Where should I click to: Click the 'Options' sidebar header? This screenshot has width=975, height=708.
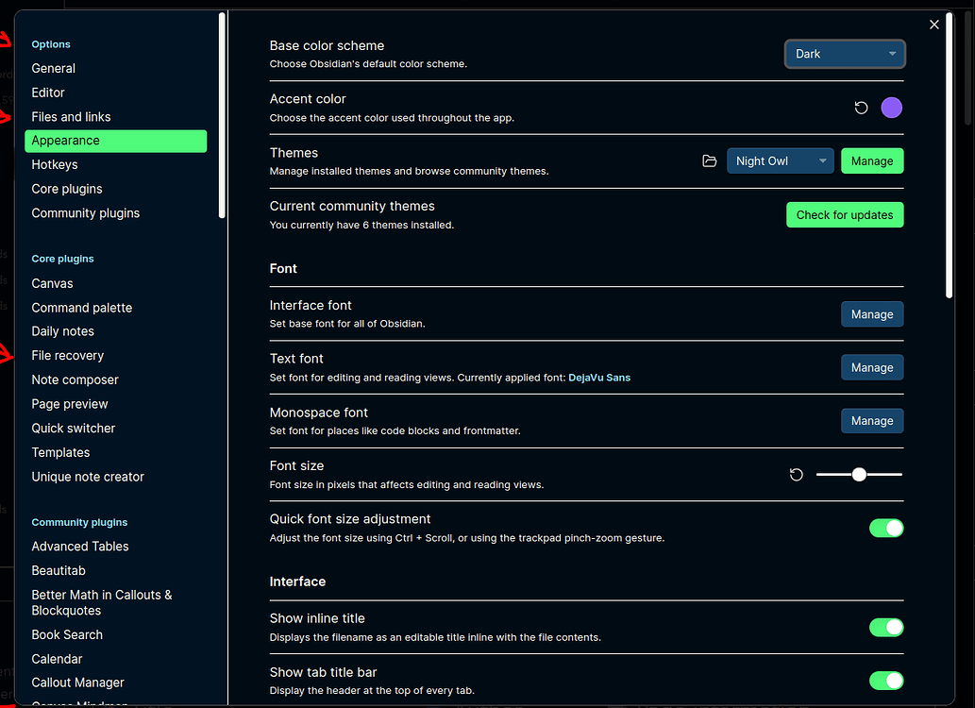click(51, 44)
